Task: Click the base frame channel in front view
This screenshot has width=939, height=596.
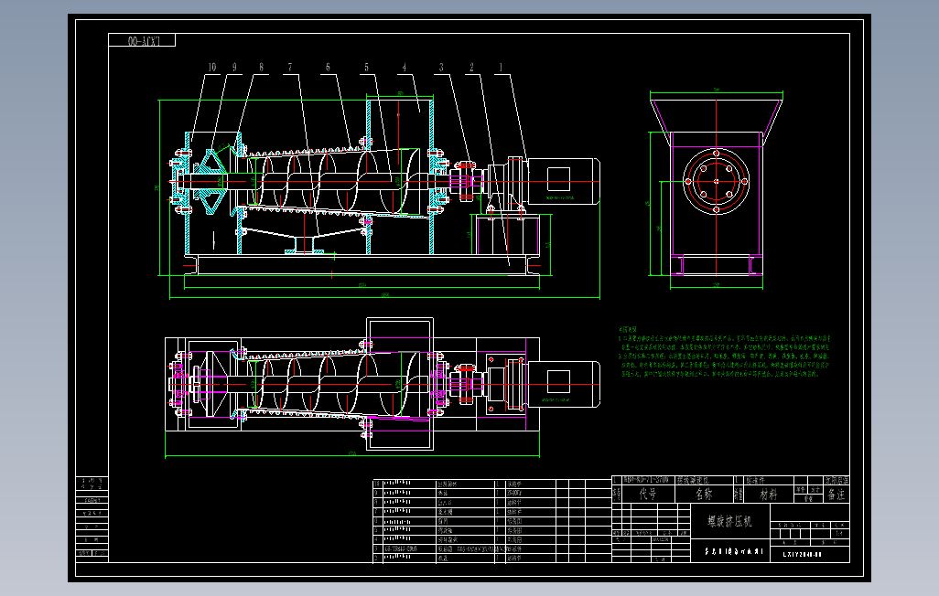Action: [x=362, y=265]
